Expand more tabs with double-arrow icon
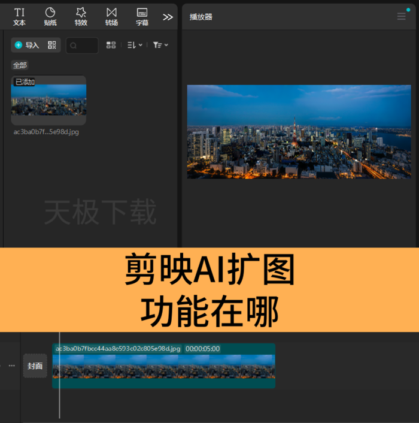Screen dimensions: 419x423 168,17
